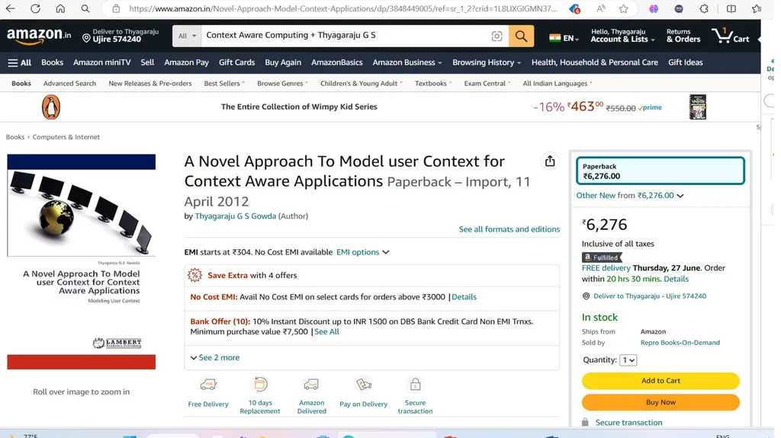
Task: Open the Account & Lists dropdown
Action: pos(622,36)
